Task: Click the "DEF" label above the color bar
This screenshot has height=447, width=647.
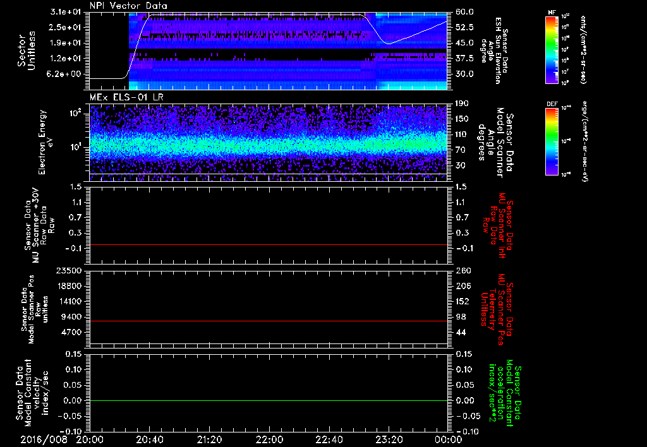Action: click(x=552, y=104)
